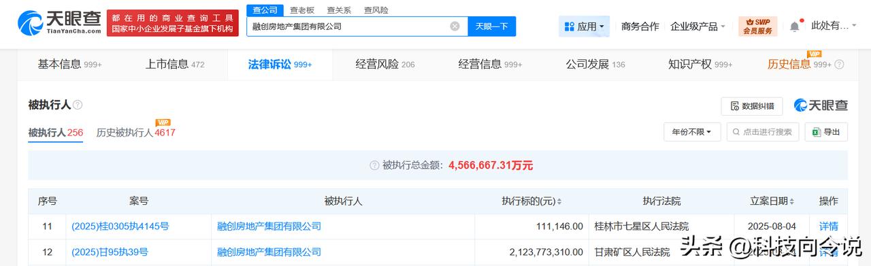
Task: Click the 4,566,667.31万元 total amount
Action: coord(490,165)
